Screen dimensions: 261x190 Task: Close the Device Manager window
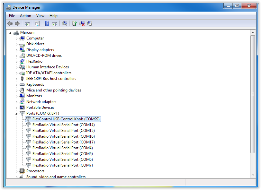click(x=249, y=6)
